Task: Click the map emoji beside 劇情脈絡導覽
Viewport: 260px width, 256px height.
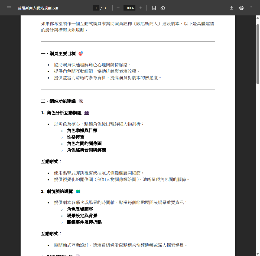Action: pos(78,192)
